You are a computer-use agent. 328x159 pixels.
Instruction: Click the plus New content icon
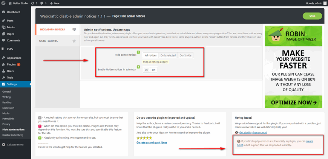coord(51,3)
